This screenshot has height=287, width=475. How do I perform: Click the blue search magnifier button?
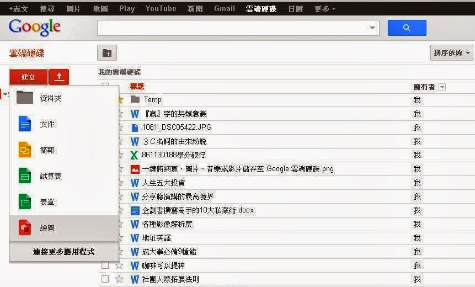point(407,28)
